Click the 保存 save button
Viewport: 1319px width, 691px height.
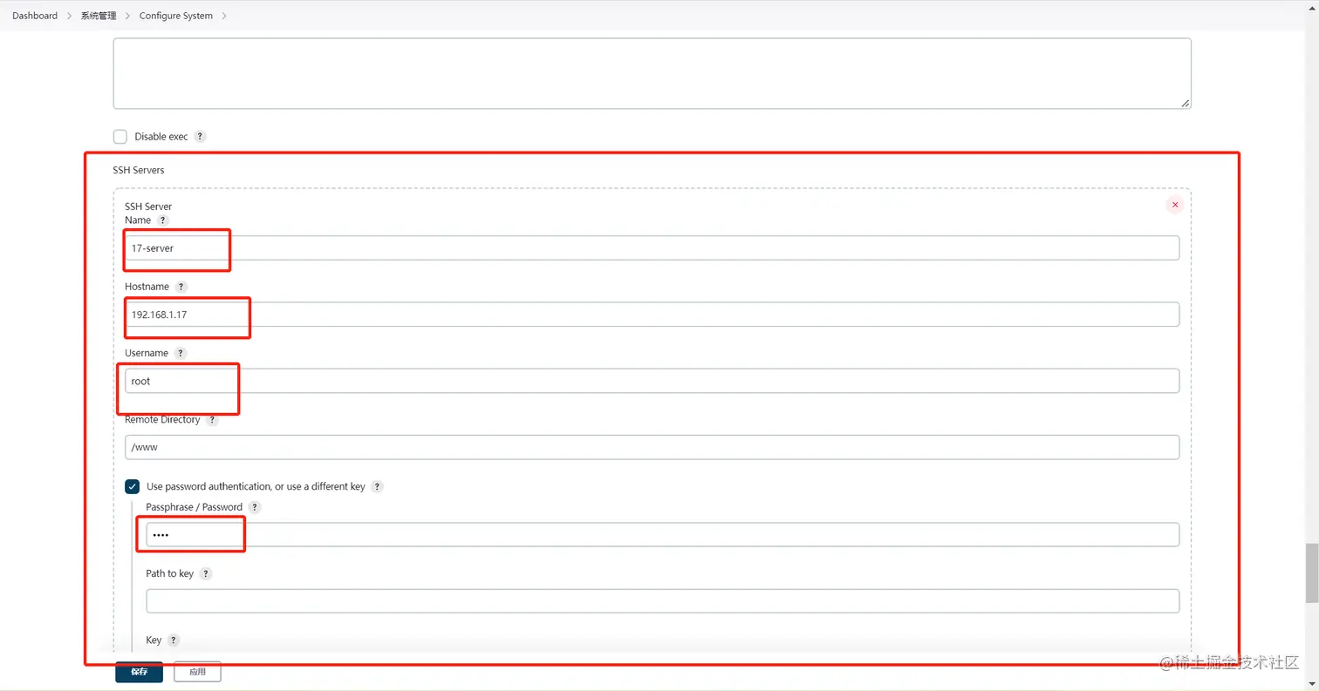139,672
